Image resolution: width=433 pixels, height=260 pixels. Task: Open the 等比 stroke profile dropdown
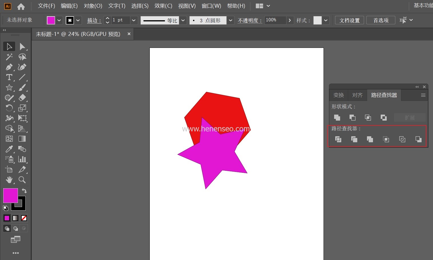183,20
